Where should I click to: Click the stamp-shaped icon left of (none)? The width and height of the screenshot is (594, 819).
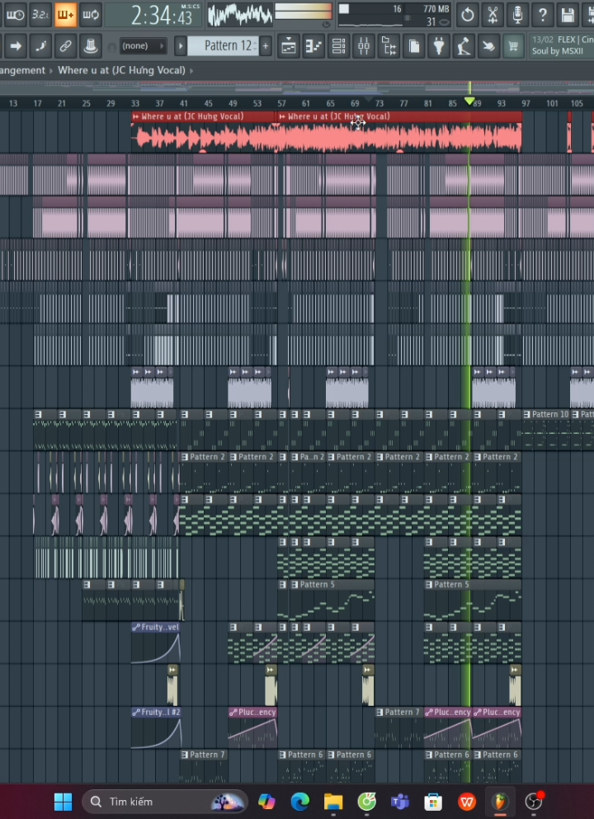[x=91, y=46]
